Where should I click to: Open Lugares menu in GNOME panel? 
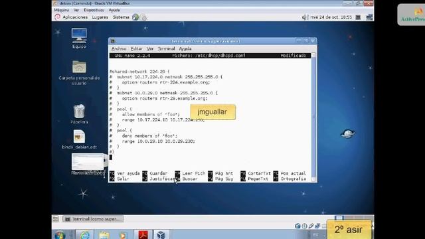pyautogui.click(x=100, y=17)
